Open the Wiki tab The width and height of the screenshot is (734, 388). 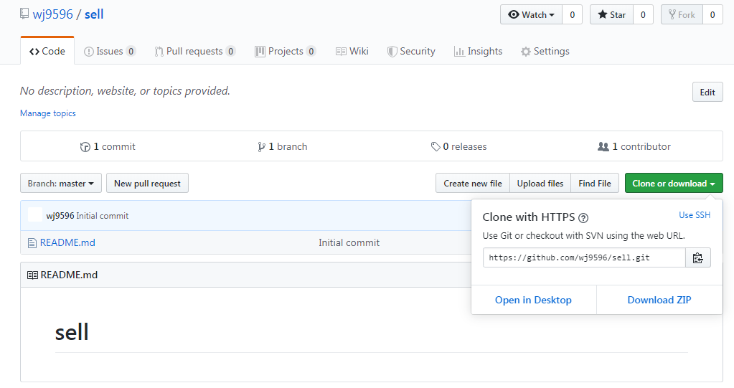click(x=352, y=51)
